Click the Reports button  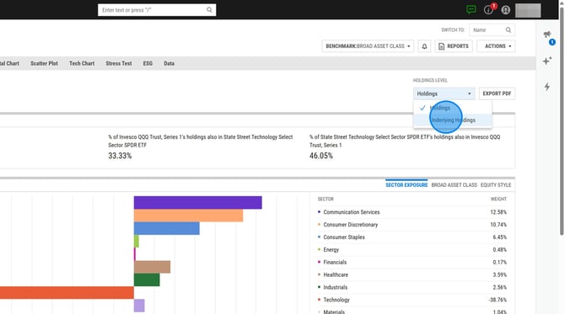454,46
